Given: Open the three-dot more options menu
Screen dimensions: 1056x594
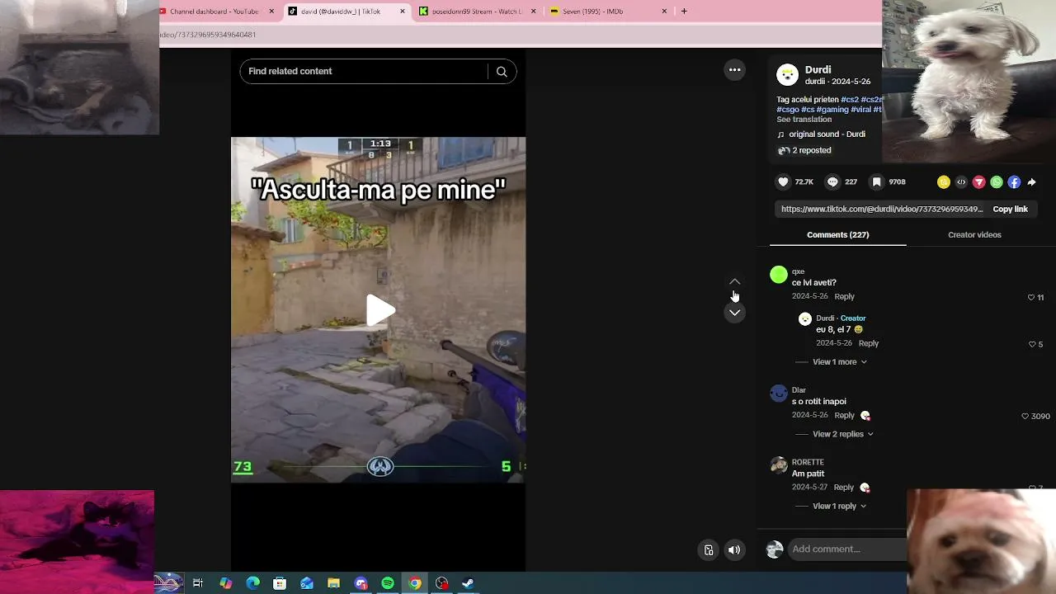Looking at the screenshot, I should click(734, 70).
